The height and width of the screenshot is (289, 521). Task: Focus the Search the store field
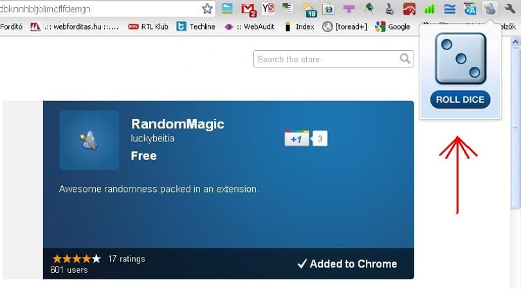coord(334,58)
